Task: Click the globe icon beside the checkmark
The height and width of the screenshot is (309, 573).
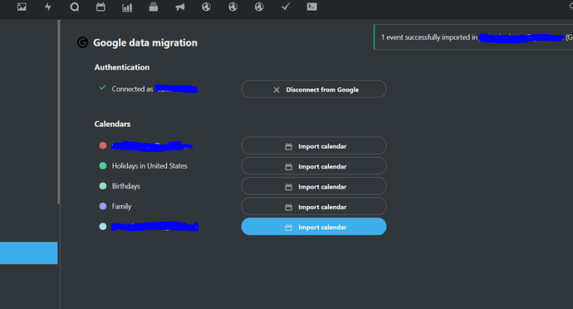Action: 259,7
